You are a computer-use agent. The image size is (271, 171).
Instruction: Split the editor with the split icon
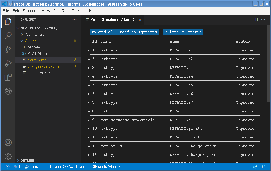tap(255, 20)
